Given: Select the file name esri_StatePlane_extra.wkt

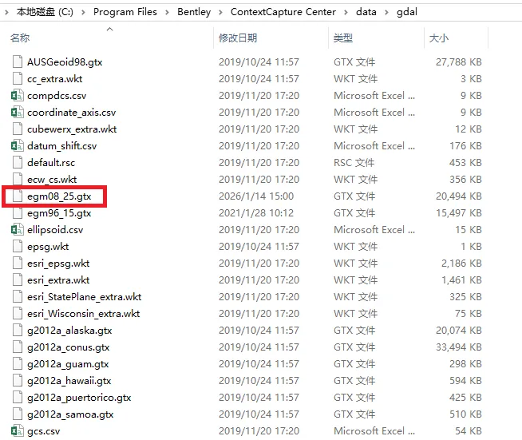Looking at the screenshot, I should [85, 297].
